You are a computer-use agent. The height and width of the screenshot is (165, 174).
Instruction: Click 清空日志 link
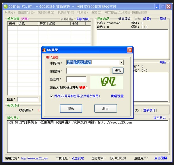click(x=159, y=118)
